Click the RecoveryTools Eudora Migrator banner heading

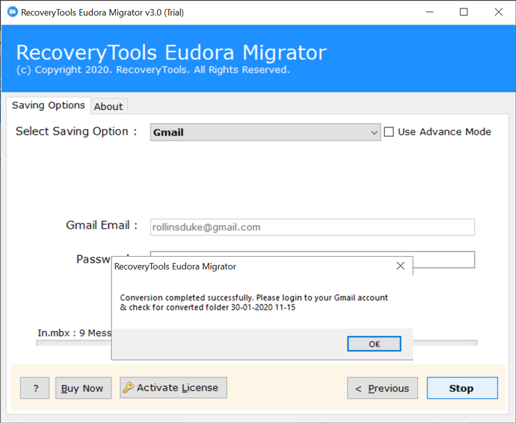tap(172, 53)
